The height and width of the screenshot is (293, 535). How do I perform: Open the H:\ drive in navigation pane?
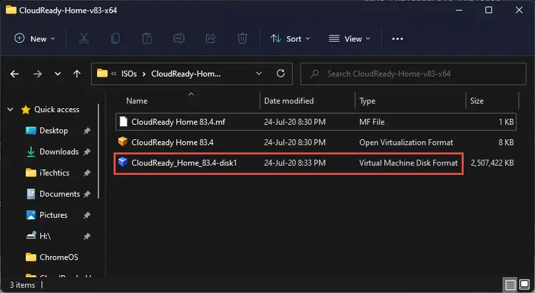[x=45, y=236]
